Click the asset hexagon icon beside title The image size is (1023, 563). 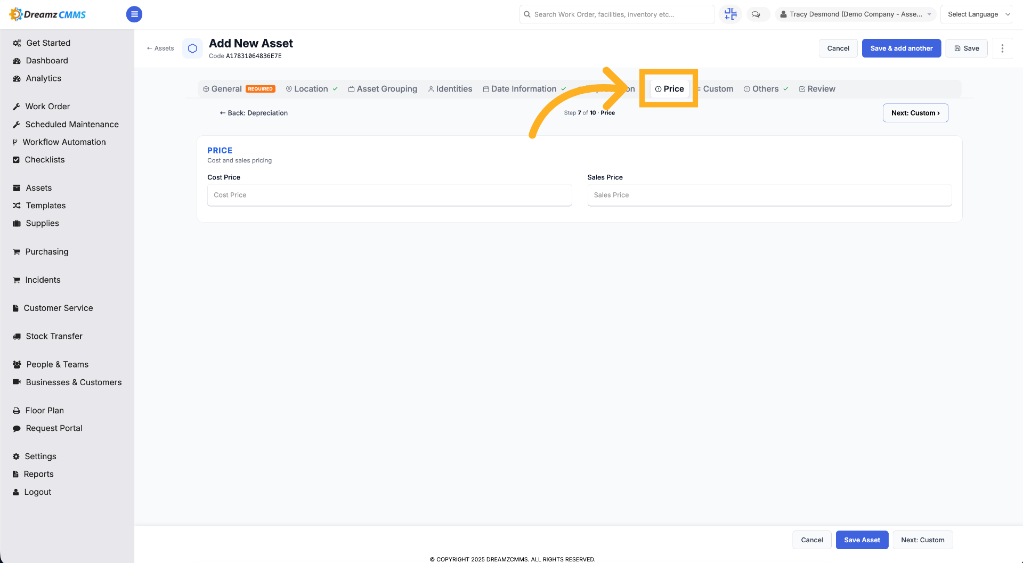[x=193, y=48]
